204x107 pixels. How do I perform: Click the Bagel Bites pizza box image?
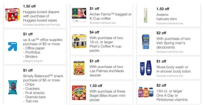(79, 92)
